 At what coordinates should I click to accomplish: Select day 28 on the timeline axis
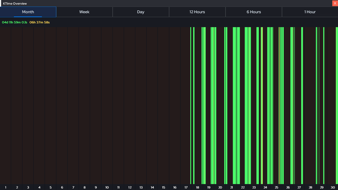(310, 187)
